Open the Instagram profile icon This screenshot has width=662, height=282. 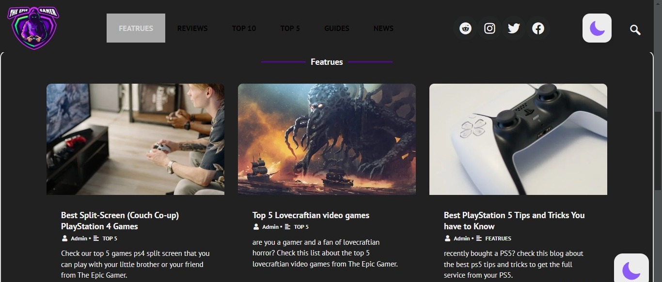pyautogui.click(x=489, y=29)
